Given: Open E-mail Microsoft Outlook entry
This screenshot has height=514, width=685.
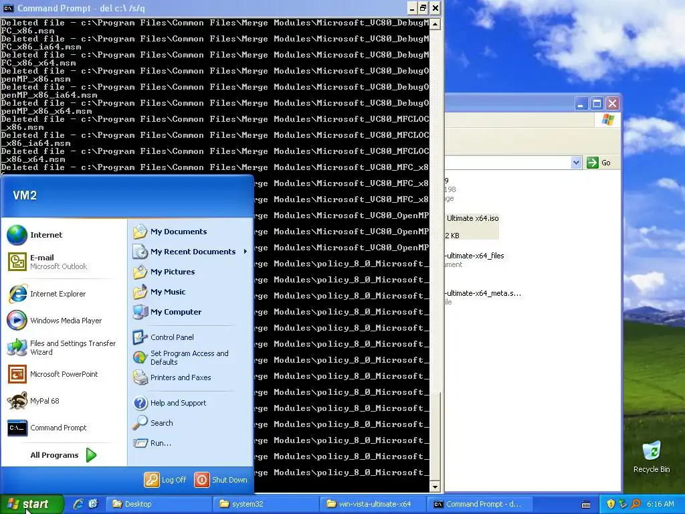Looking at the screenshot, I should [47, 262].
